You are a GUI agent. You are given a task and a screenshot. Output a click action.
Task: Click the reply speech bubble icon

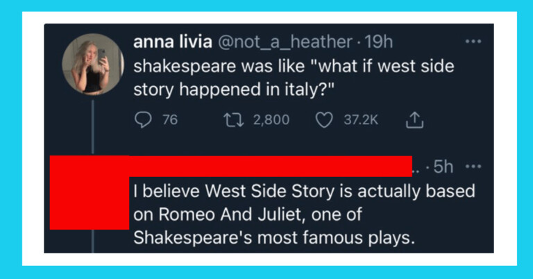pyautogui.click(x=141, y=120)
